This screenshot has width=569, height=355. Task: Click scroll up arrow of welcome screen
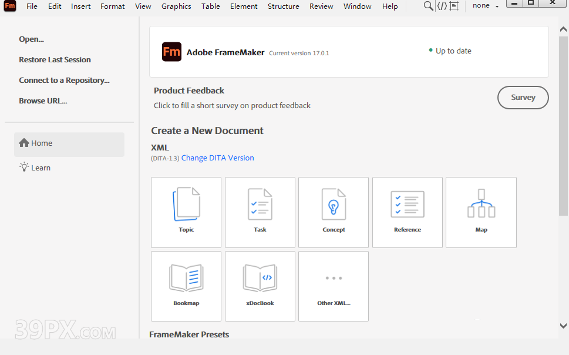(563, 29)
